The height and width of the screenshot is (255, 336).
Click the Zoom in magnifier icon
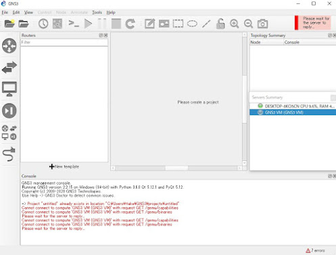click(235, 24)
